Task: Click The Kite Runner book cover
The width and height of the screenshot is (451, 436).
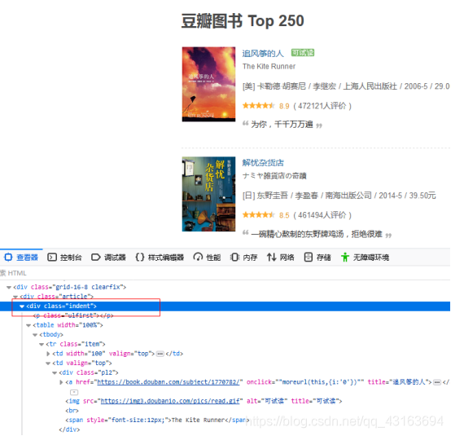Action: 208,84
